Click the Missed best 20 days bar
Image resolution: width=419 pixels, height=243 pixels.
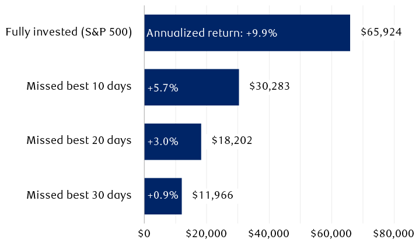coord(188,141)
